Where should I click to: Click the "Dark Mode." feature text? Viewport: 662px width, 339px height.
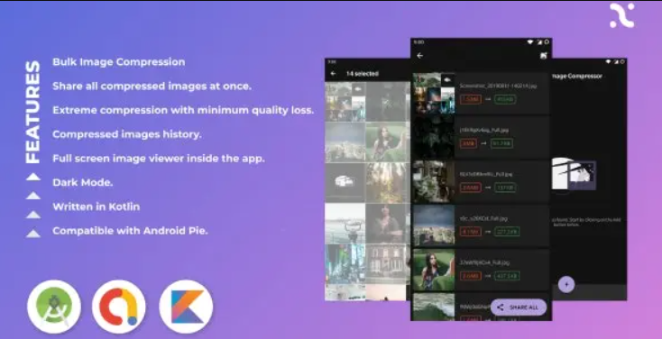tap(83, 183)
